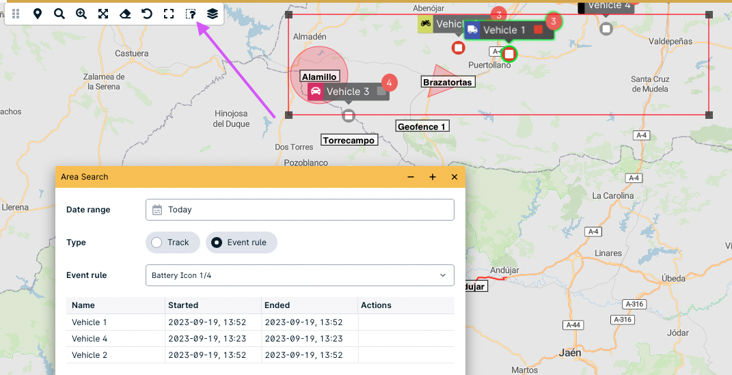732x375 pixels.
Task: Select the eraser tool in map toolbar
Action: (125, 14)
